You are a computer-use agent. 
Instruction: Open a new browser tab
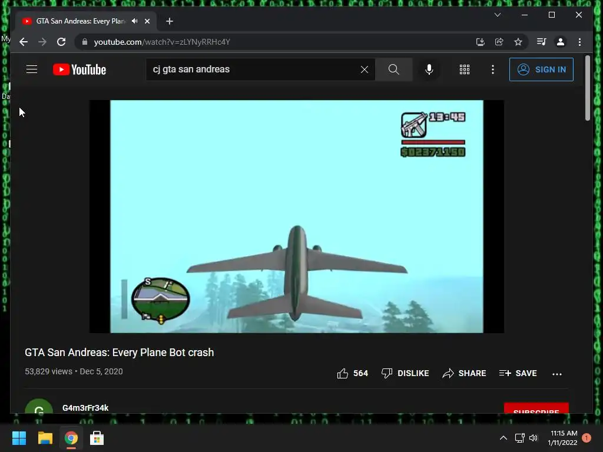[170, 21]
